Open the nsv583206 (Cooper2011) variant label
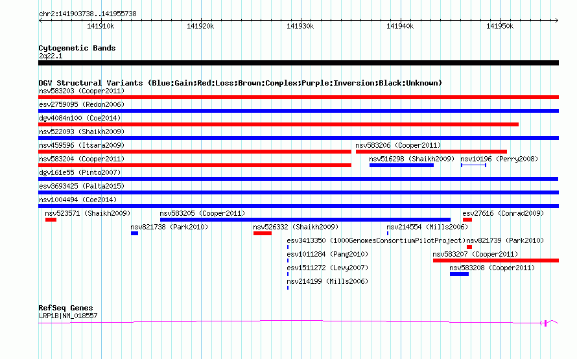Viewport: 577px width, 359px height. [398, 145]
